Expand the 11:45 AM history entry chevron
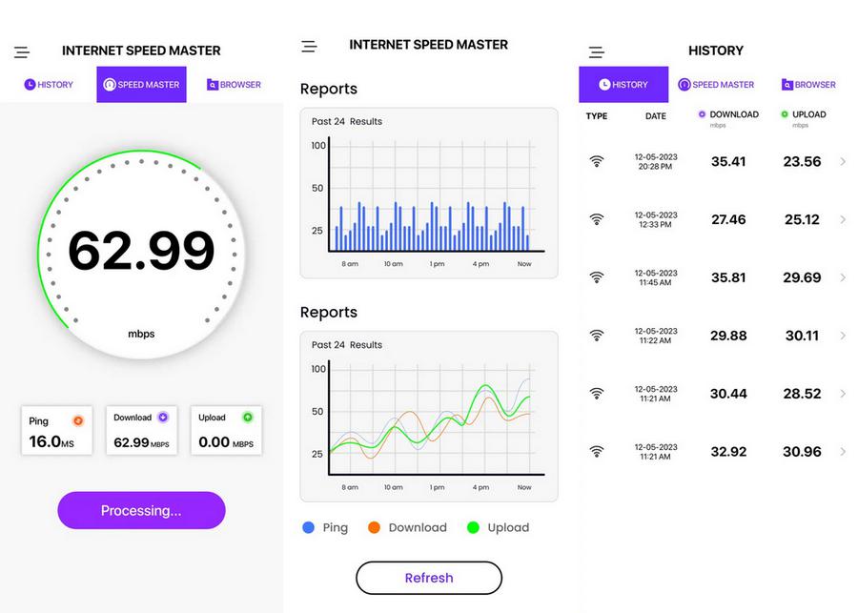The width and height of the screenshot is (858, 613). coord(843,277)
